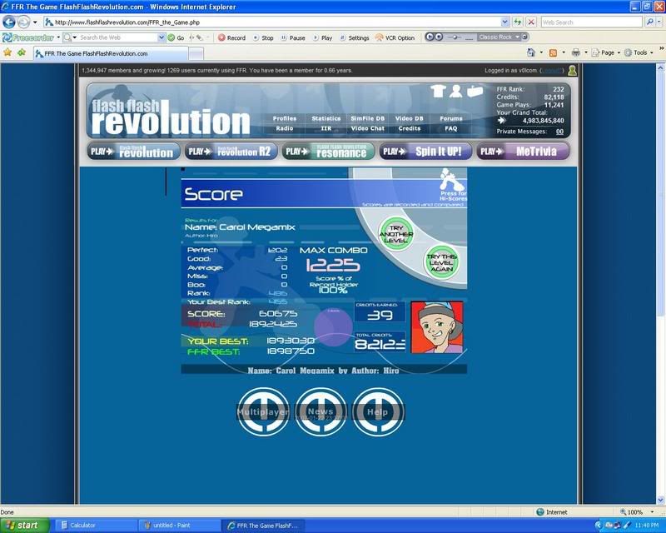Open the Video Chat navigation link
The width and height of the screenshot is (666, 533).
(367, 128)
